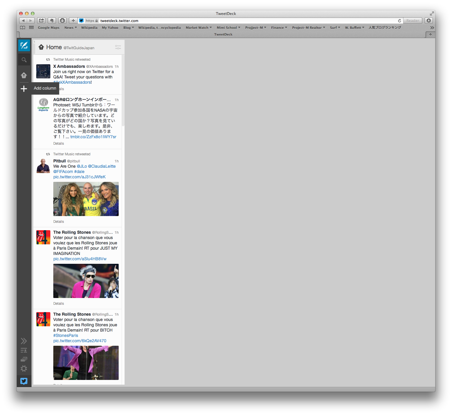Open the Lists icon in sidebar

pos(24,350)
